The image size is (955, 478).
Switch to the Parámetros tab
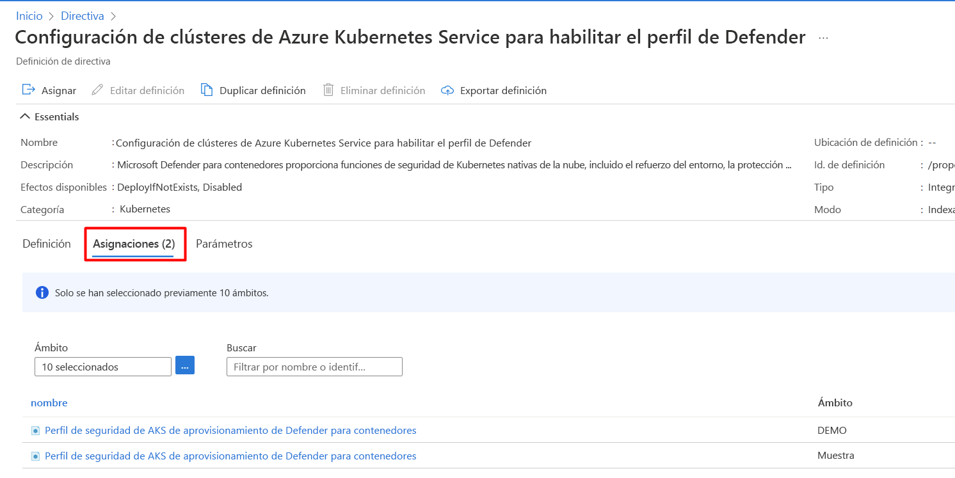[224, 244]
